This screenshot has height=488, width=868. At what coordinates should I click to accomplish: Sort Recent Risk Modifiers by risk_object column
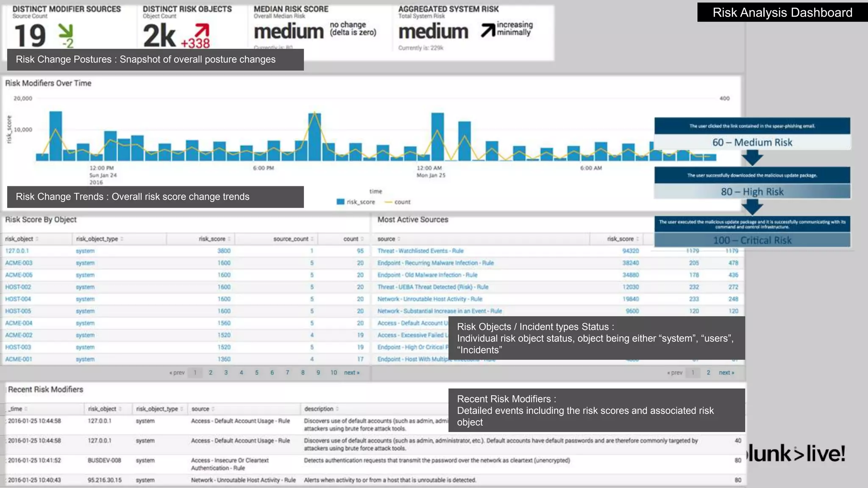click(105, 409)
